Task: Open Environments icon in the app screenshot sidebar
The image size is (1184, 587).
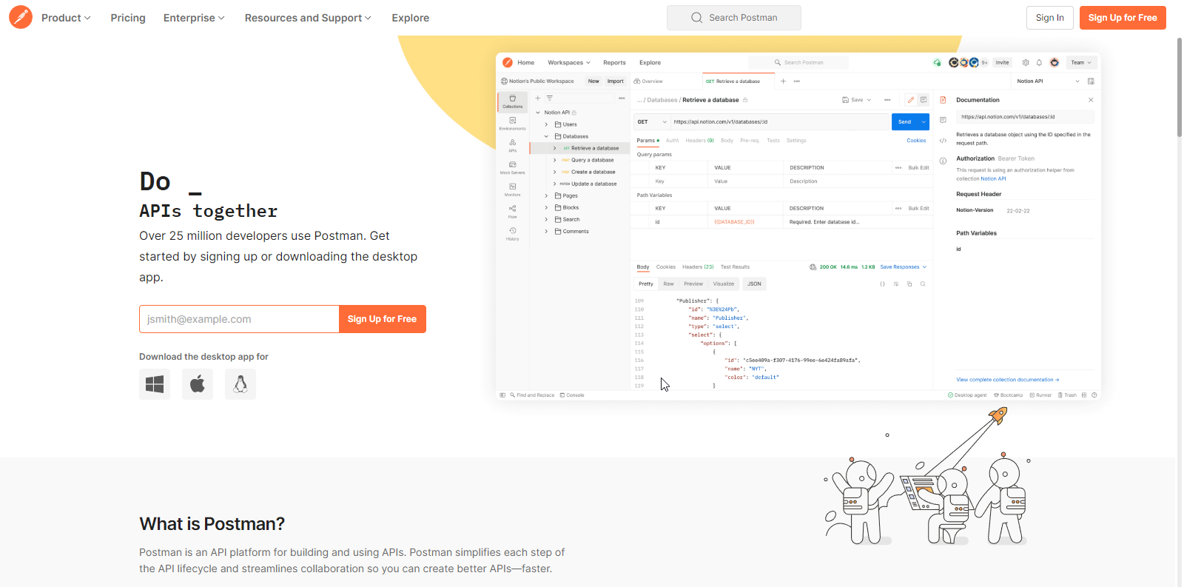Action: 513,124
